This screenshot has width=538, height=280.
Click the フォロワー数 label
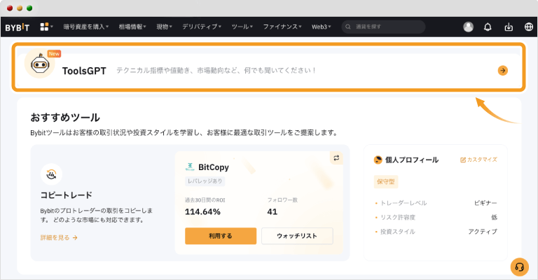point(282,200)
